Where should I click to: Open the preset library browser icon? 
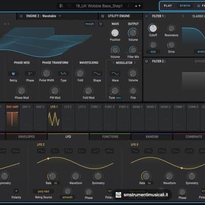click(61, 6)
